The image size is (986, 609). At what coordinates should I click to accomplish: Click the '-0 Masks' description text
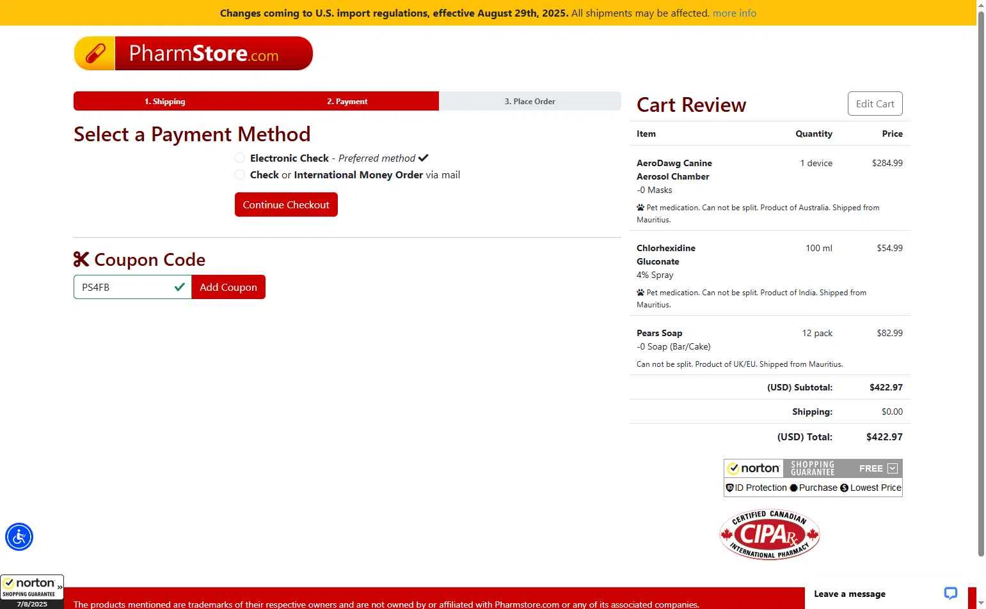click(x=655, y=190)
